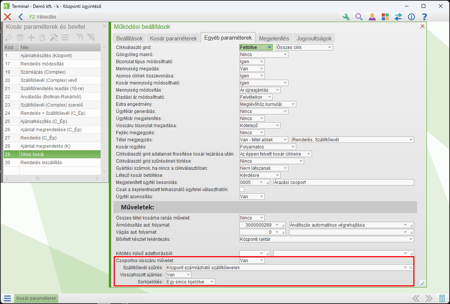Click the crossed-out filter clear icon
Screen dimensions: 450x304
tap(91, 37)
